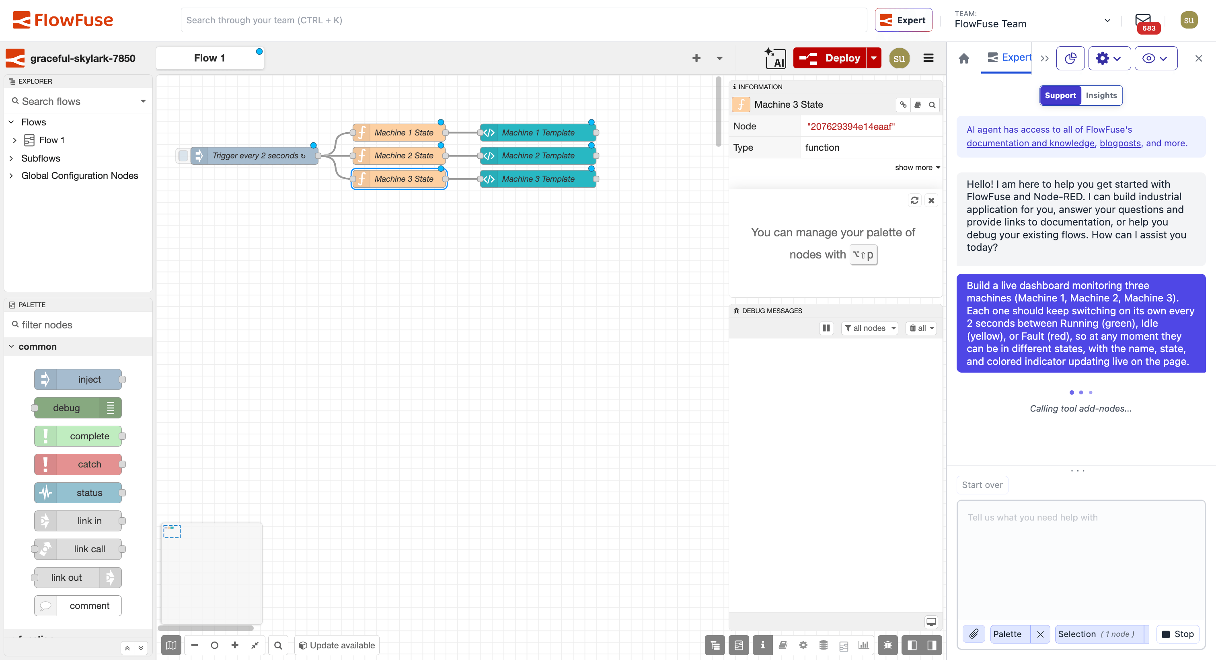Open the pie chart usage button
Screen dimensions: 1216x660
pos(1070,58)
